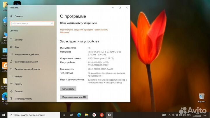Open File Explorer from taskbar
Screen dimensions: 210x118
pos(87,115)
